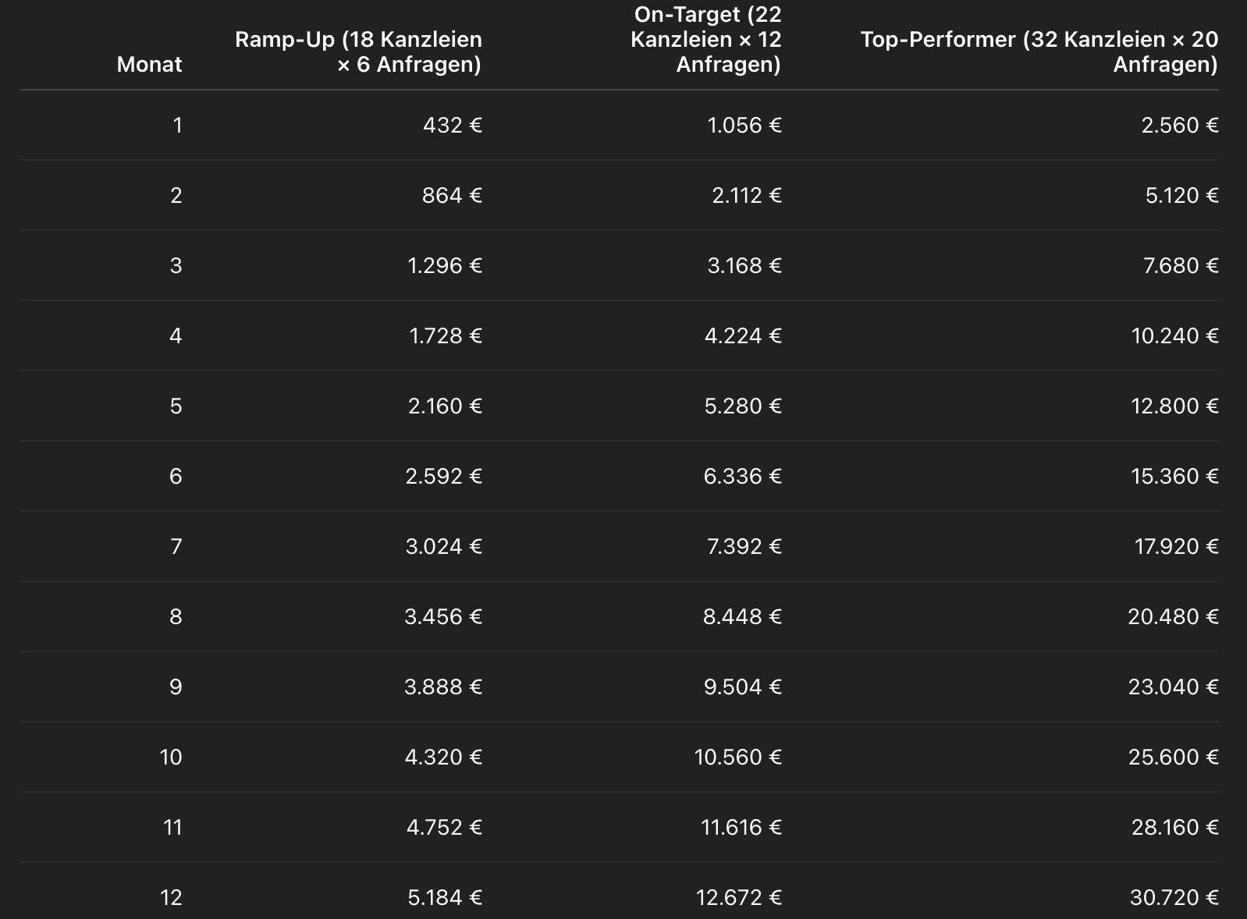Click month number 10 in the Monat column

171,757
